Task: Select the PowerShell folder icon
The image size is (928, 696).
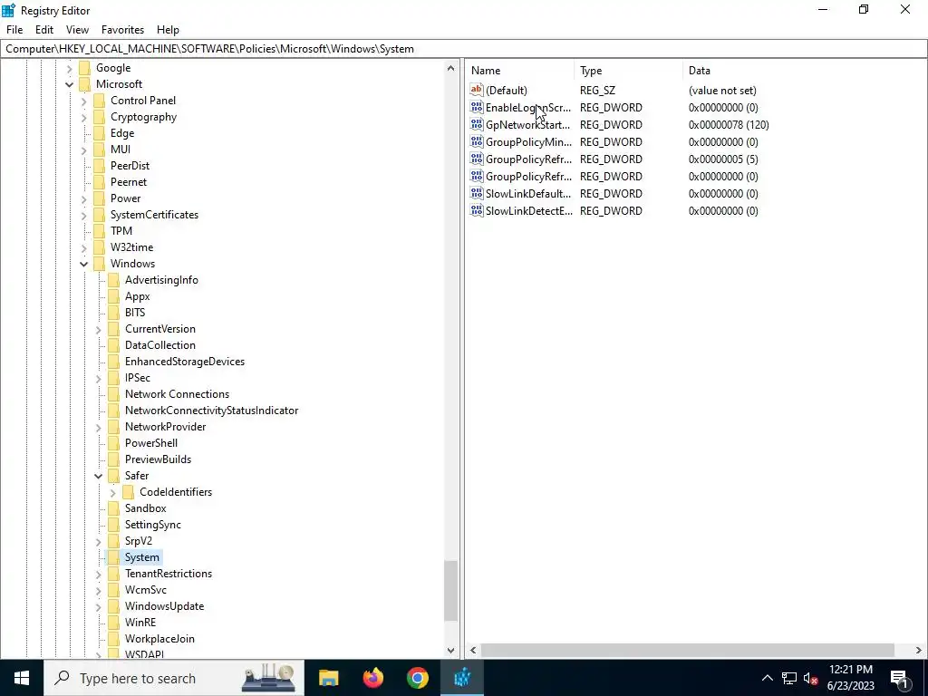Action: pyautogui.click(x=113, y=442)
